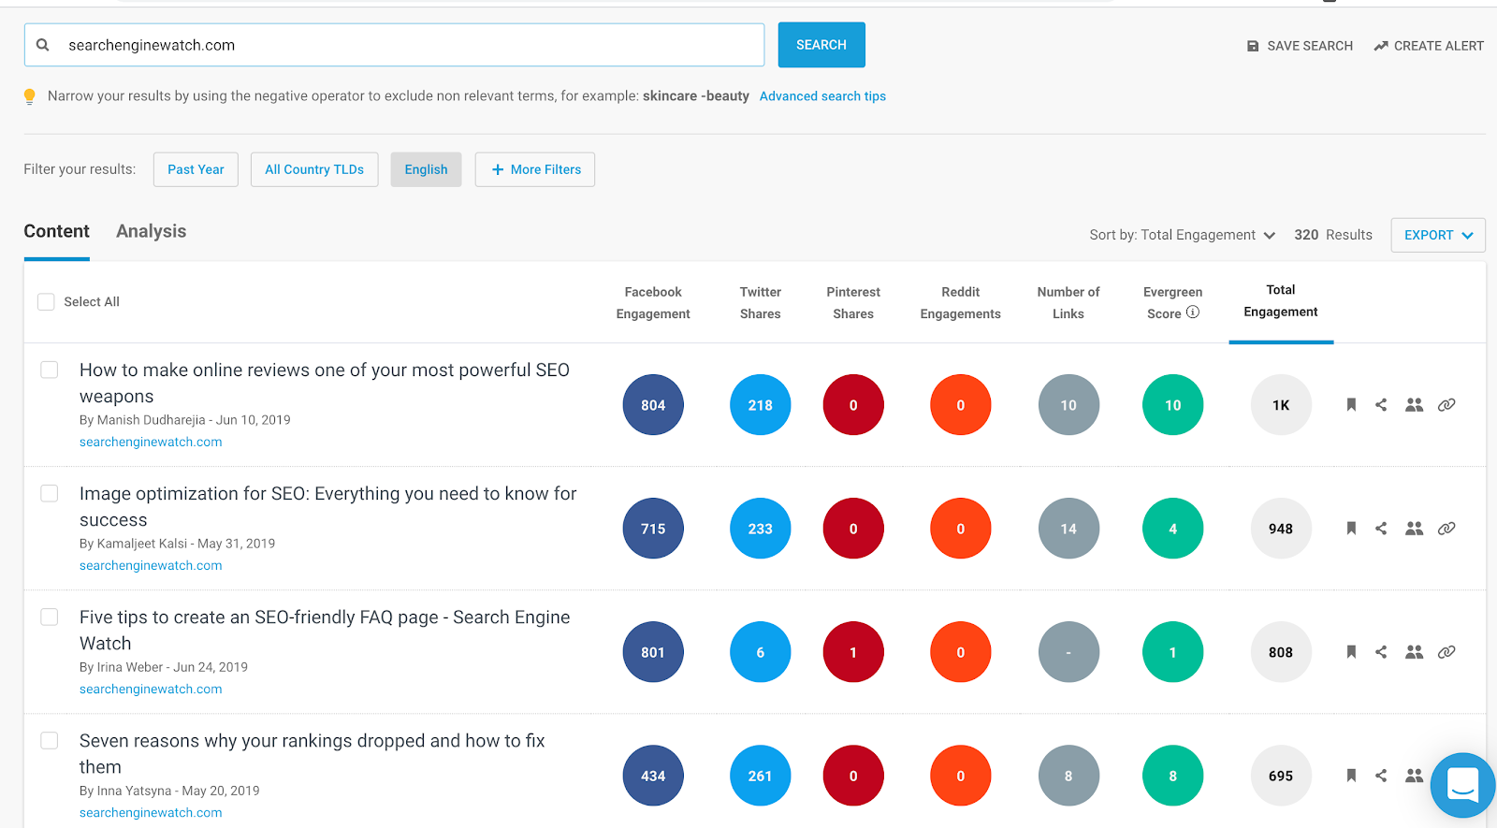The image size is (1497, 828).
Task: Click searchenginewatch.com link under Inna Yatsyna
Action: [151, 813]
